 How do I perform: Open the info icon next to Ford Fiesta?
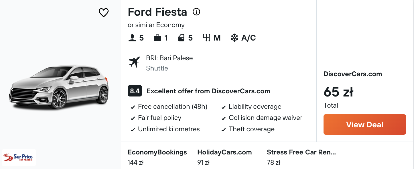pos(196,12)
